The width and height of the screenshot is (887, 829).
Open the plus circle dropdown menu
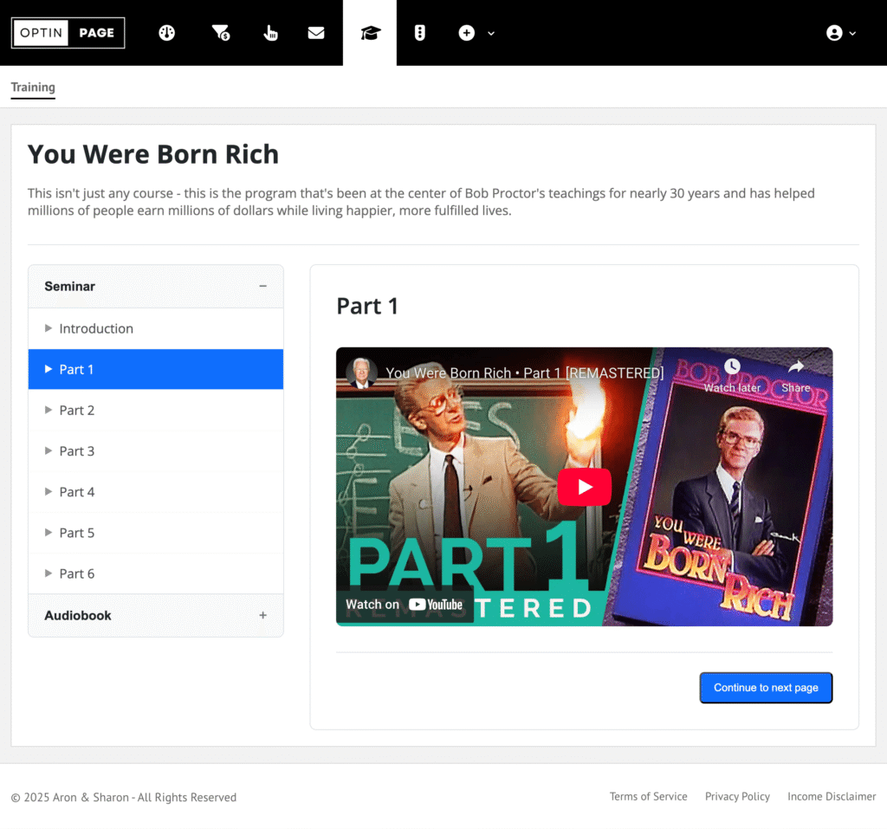click(476, 33)
